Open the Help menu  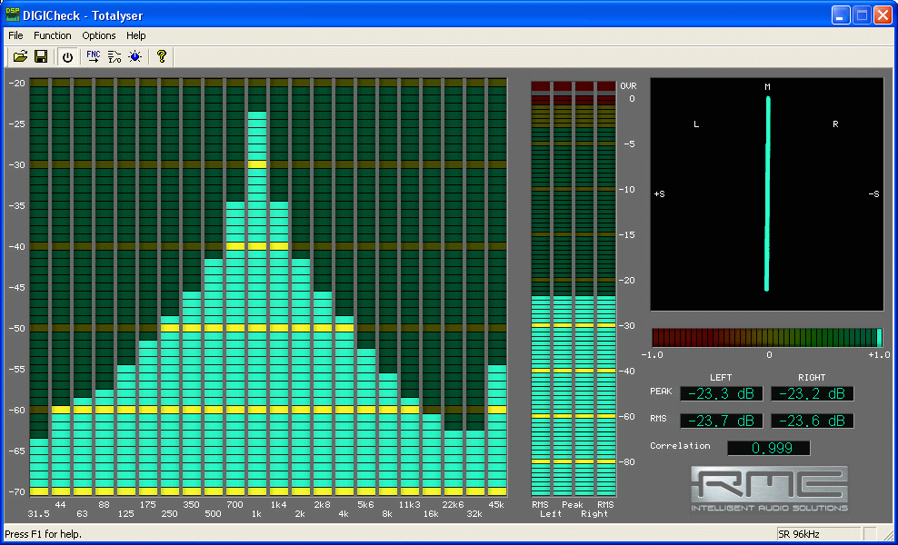[135, 35]
